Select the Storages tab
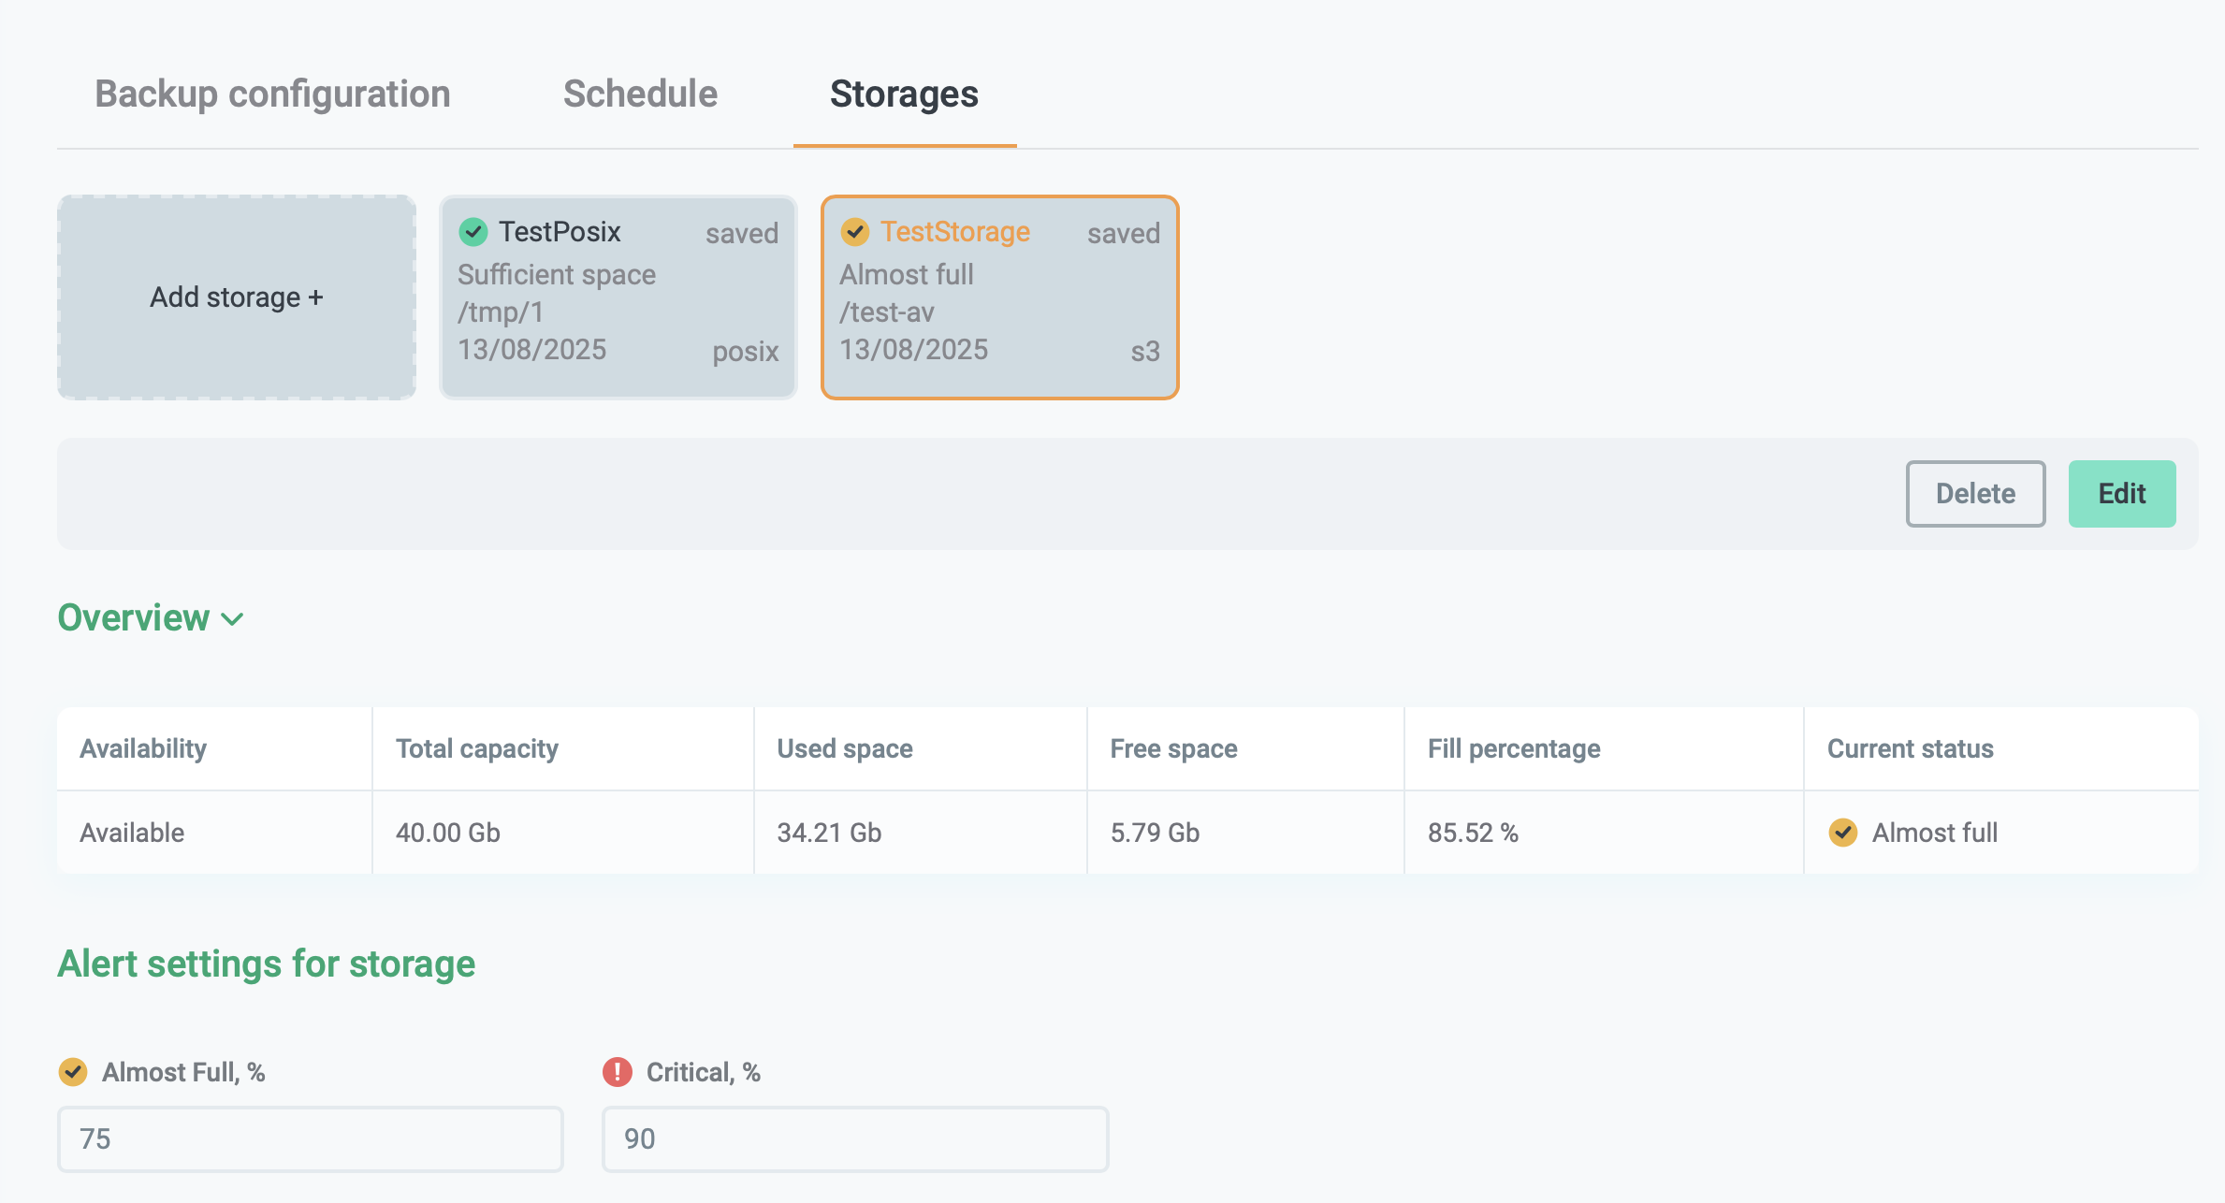This screenshot has width=2225, height=1203. 903,94
